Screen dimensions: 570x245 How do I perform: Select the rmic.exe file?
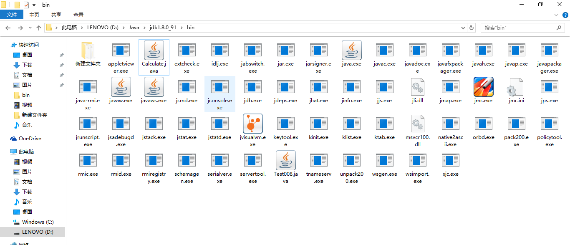pos(88,164)
